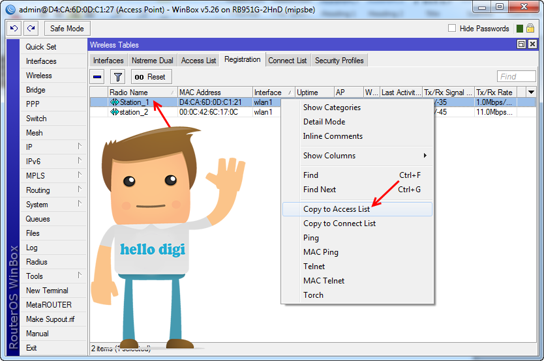Viewport: 544px width, 361px height.
Task: Choose Find Next in context menu
Action: 357,190
